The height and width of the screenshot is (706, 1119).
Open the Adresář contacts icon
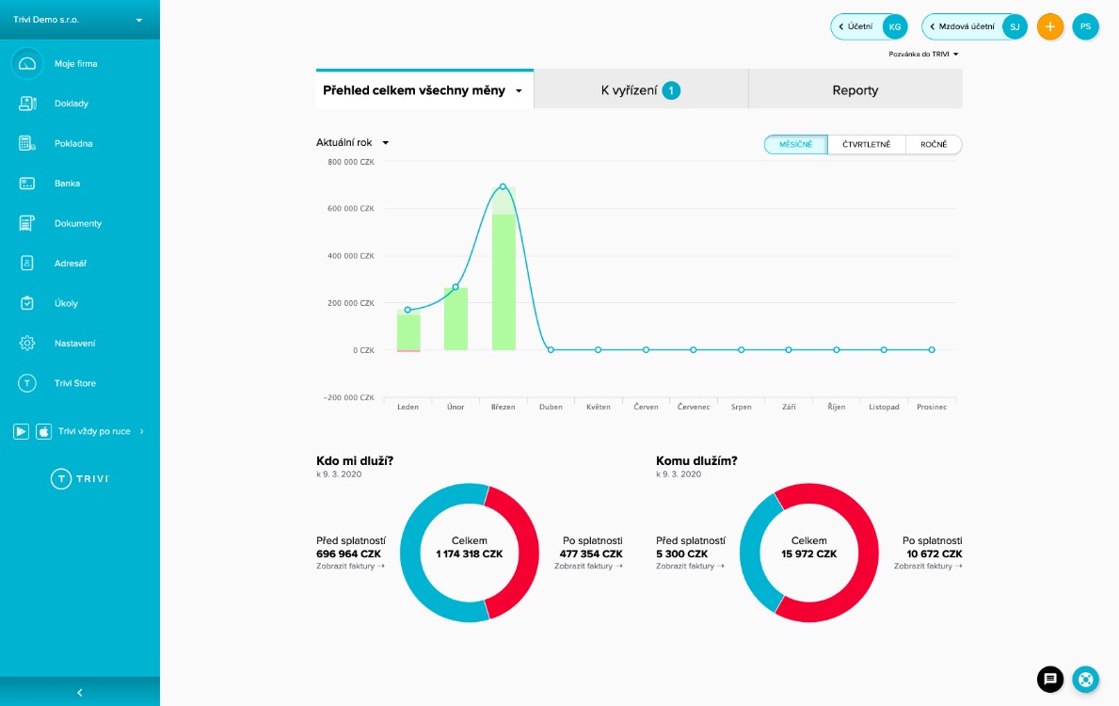click(x=27, y=264)
